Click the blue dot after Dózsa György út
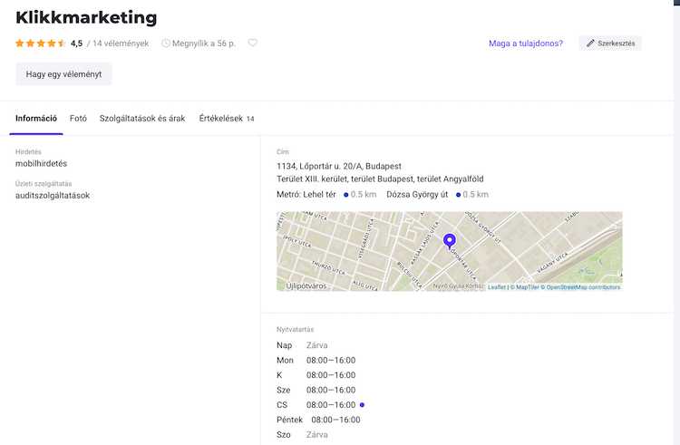The height and width of the screenshot is (445, 680). [x=458, y=195]
